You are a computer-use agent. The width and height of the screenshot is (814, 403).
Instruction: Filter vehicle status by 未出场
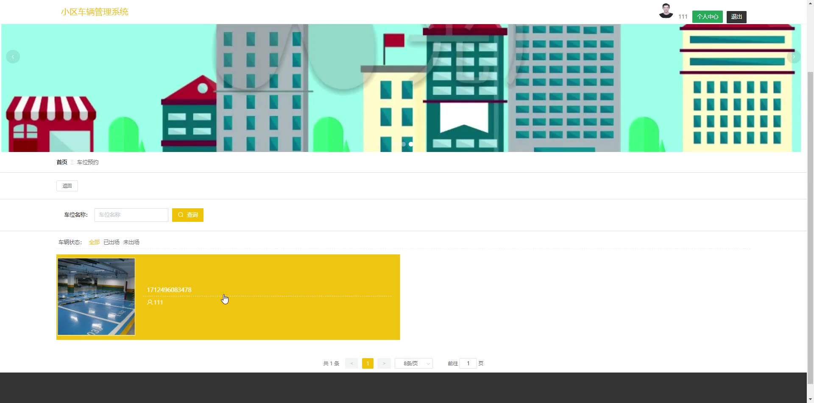click(131, 242)
